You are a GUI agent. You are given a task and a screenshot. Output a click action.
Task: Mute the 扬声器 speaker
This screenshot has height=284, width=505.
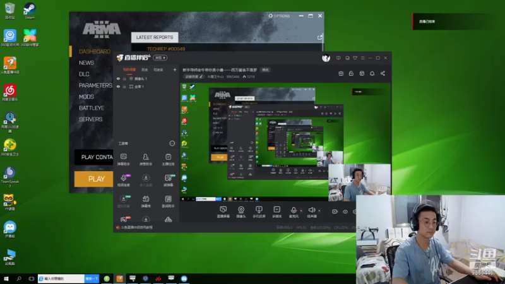[312, 212]
